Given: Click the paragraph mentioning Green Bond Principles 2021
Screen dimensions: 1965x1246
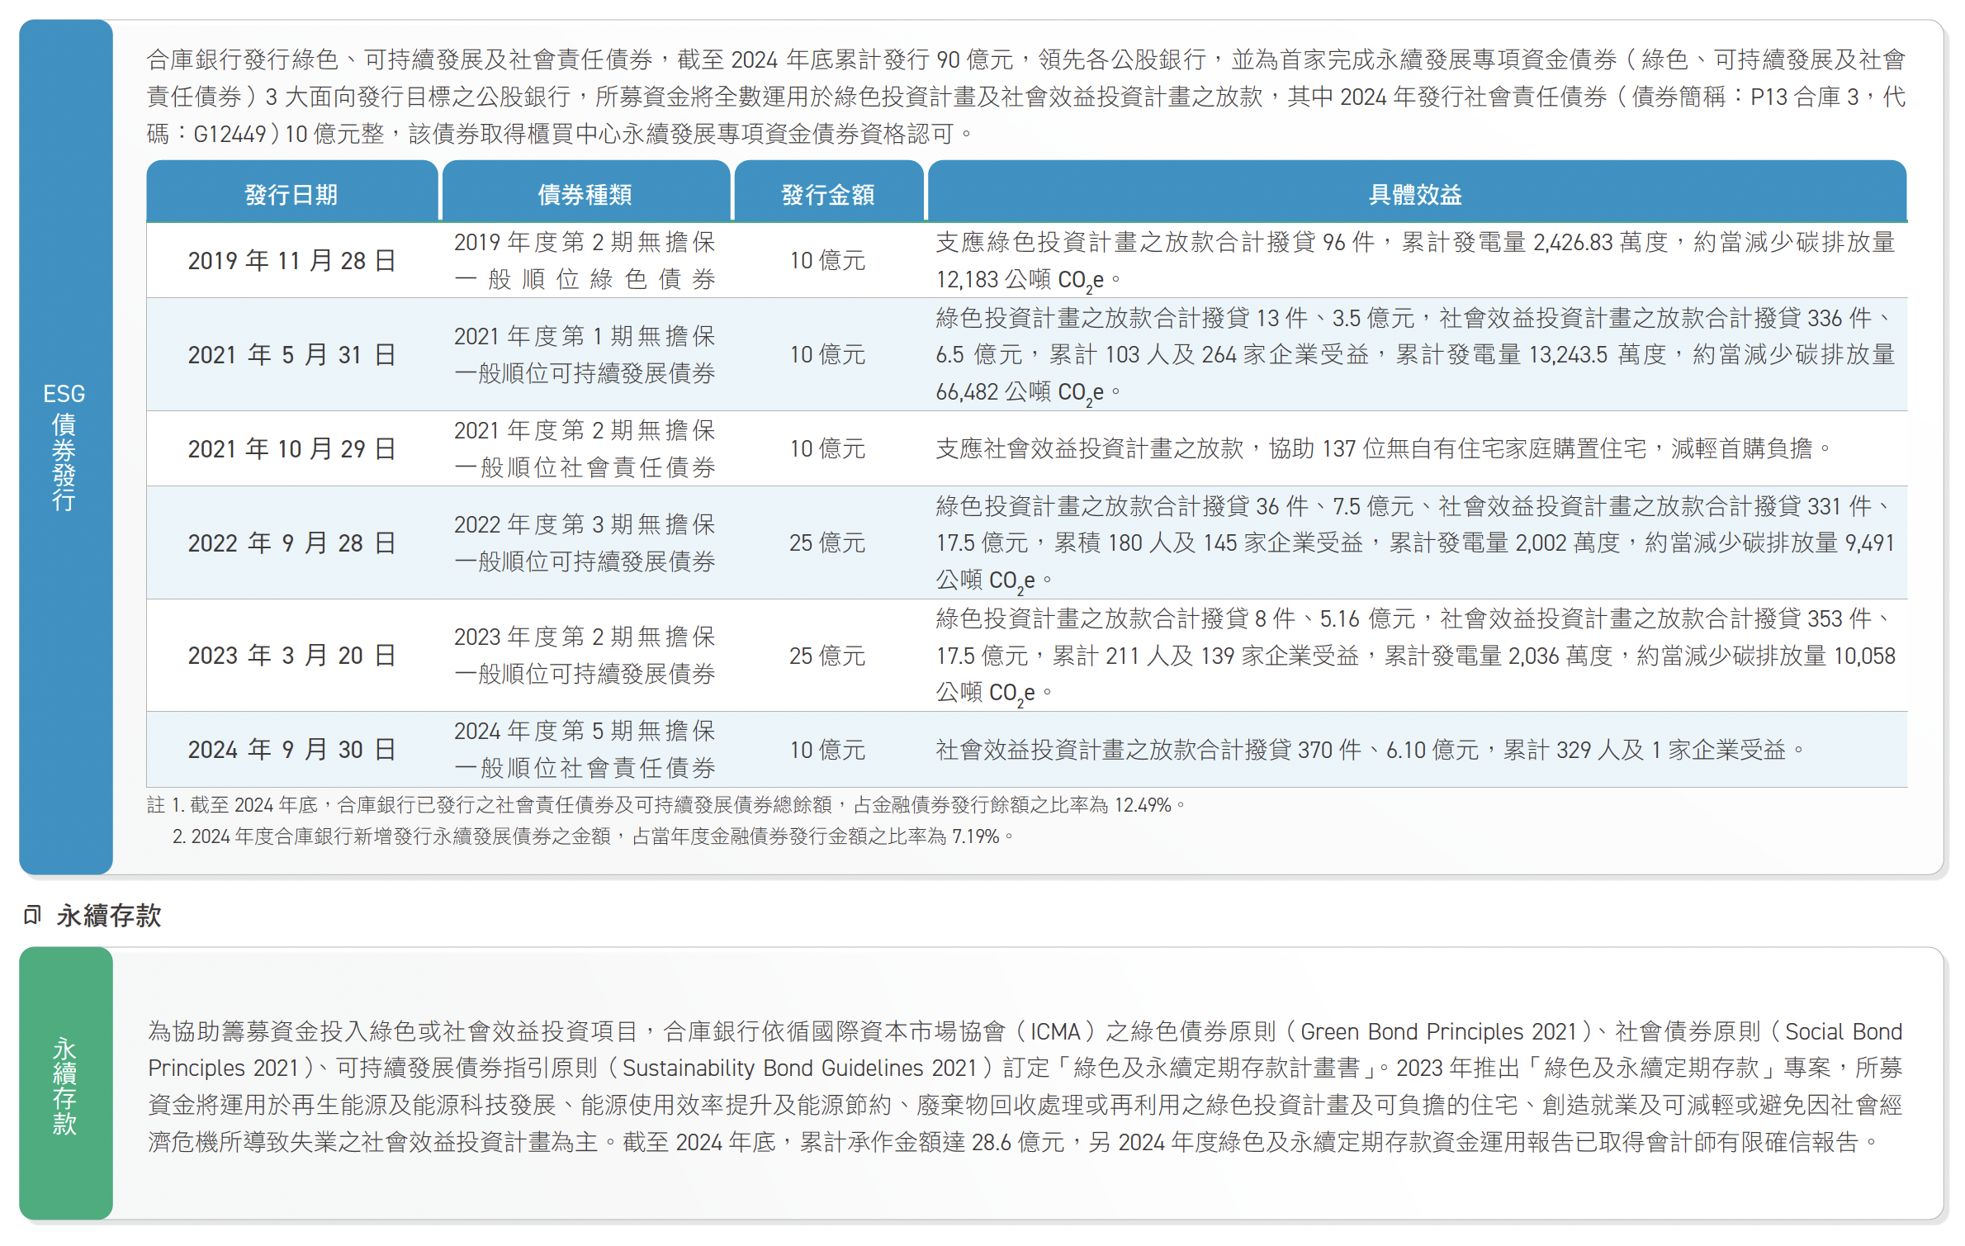Looking at the screenshot, I should point(1025,1087).
